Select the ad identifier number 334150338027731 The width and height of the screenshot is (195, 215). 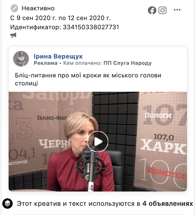point(91,27)
